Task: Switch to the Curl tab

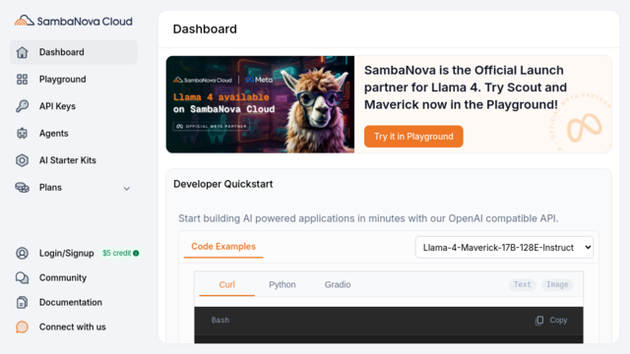Action: pyautogui.click(x=226, y=284)
